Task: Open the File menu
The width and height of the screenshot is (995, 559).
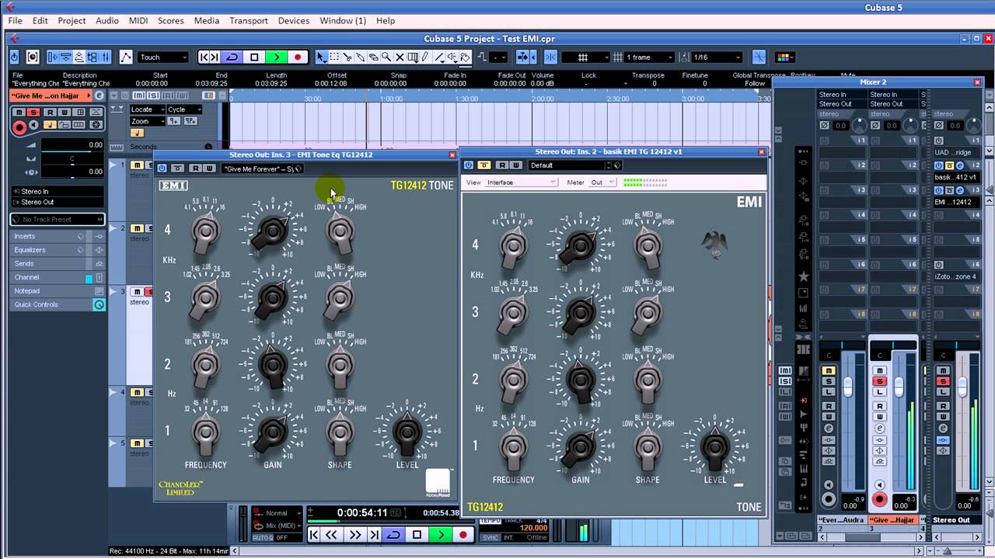Action: point(15,21)
